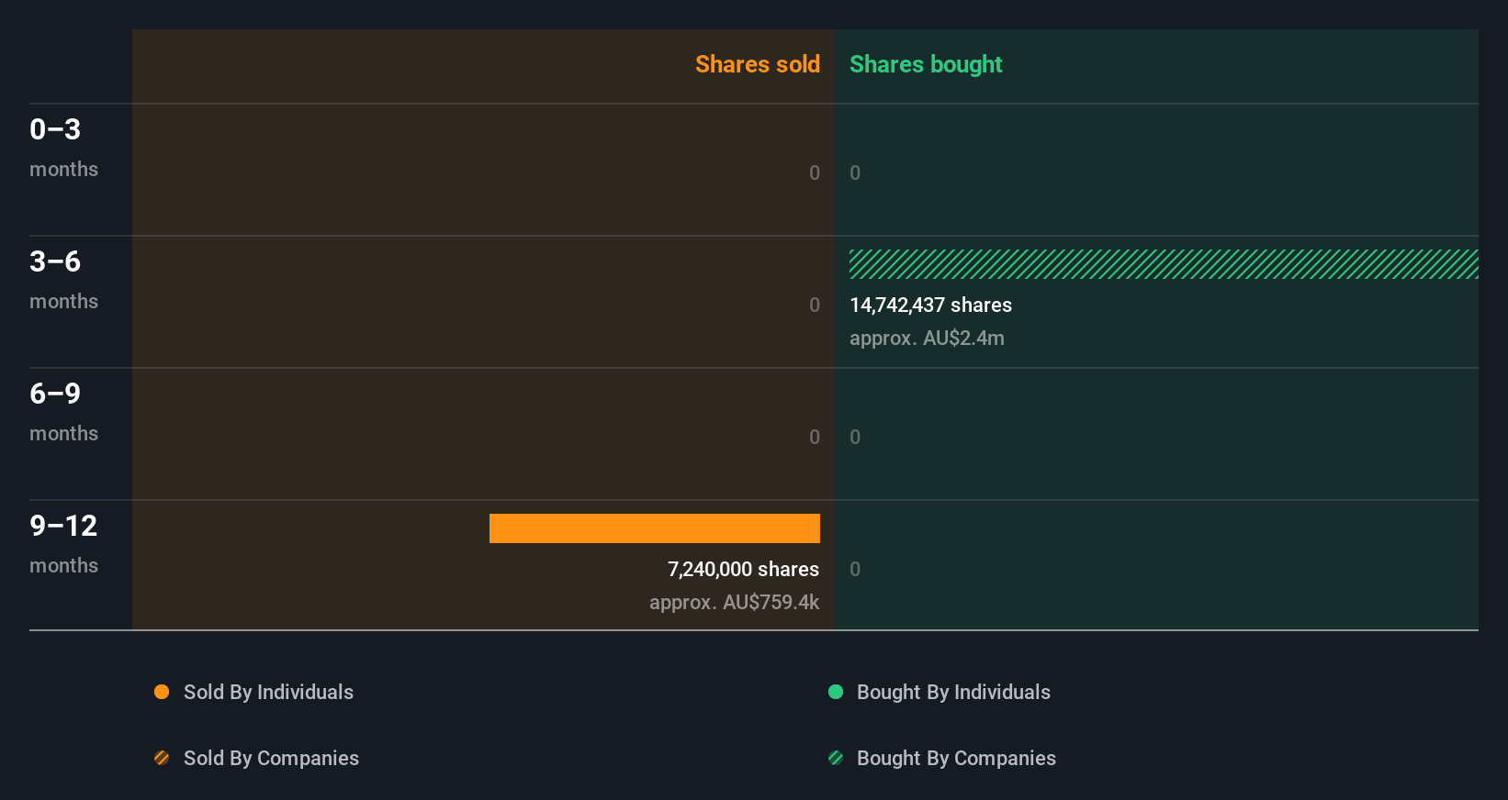Click the shares bought 0 in 0–3 months row
The width and height of the screenshot is (1508, 800).
coord(855,172)
